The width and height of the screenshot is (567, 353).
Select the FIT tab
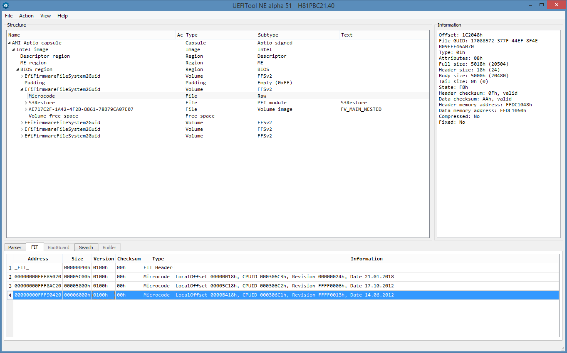(x=35, y=247)
